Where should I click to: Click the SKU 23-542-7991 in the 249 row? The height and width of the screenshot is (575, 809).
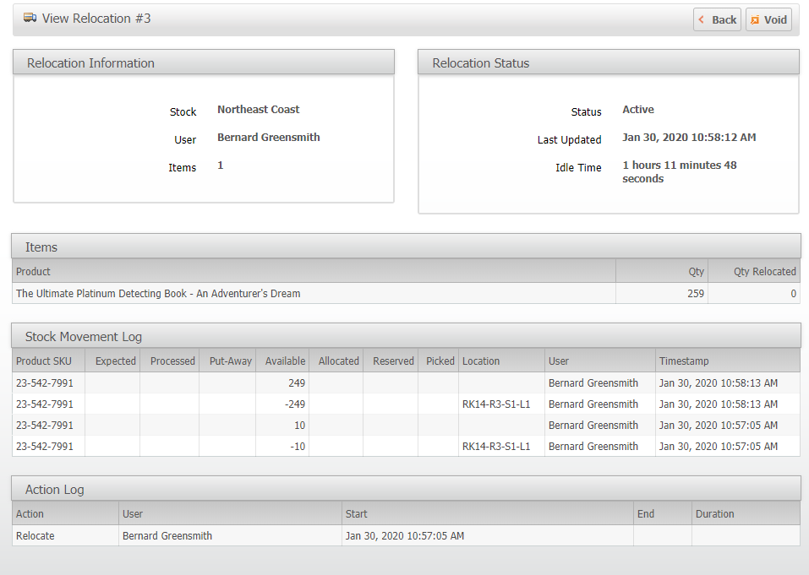click(x=44, y=382)
